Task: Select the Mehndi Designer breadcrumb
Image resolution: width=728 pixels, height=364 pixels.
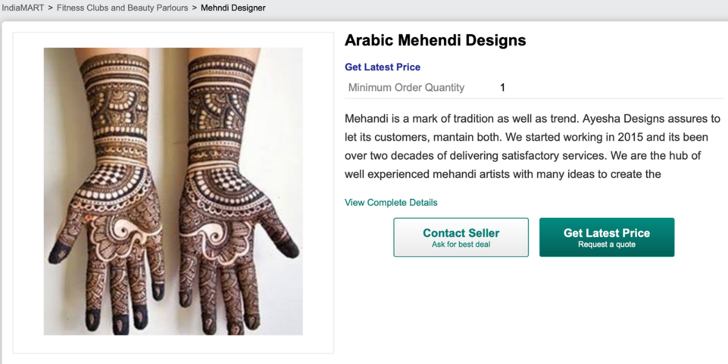Action: point(233,8)
